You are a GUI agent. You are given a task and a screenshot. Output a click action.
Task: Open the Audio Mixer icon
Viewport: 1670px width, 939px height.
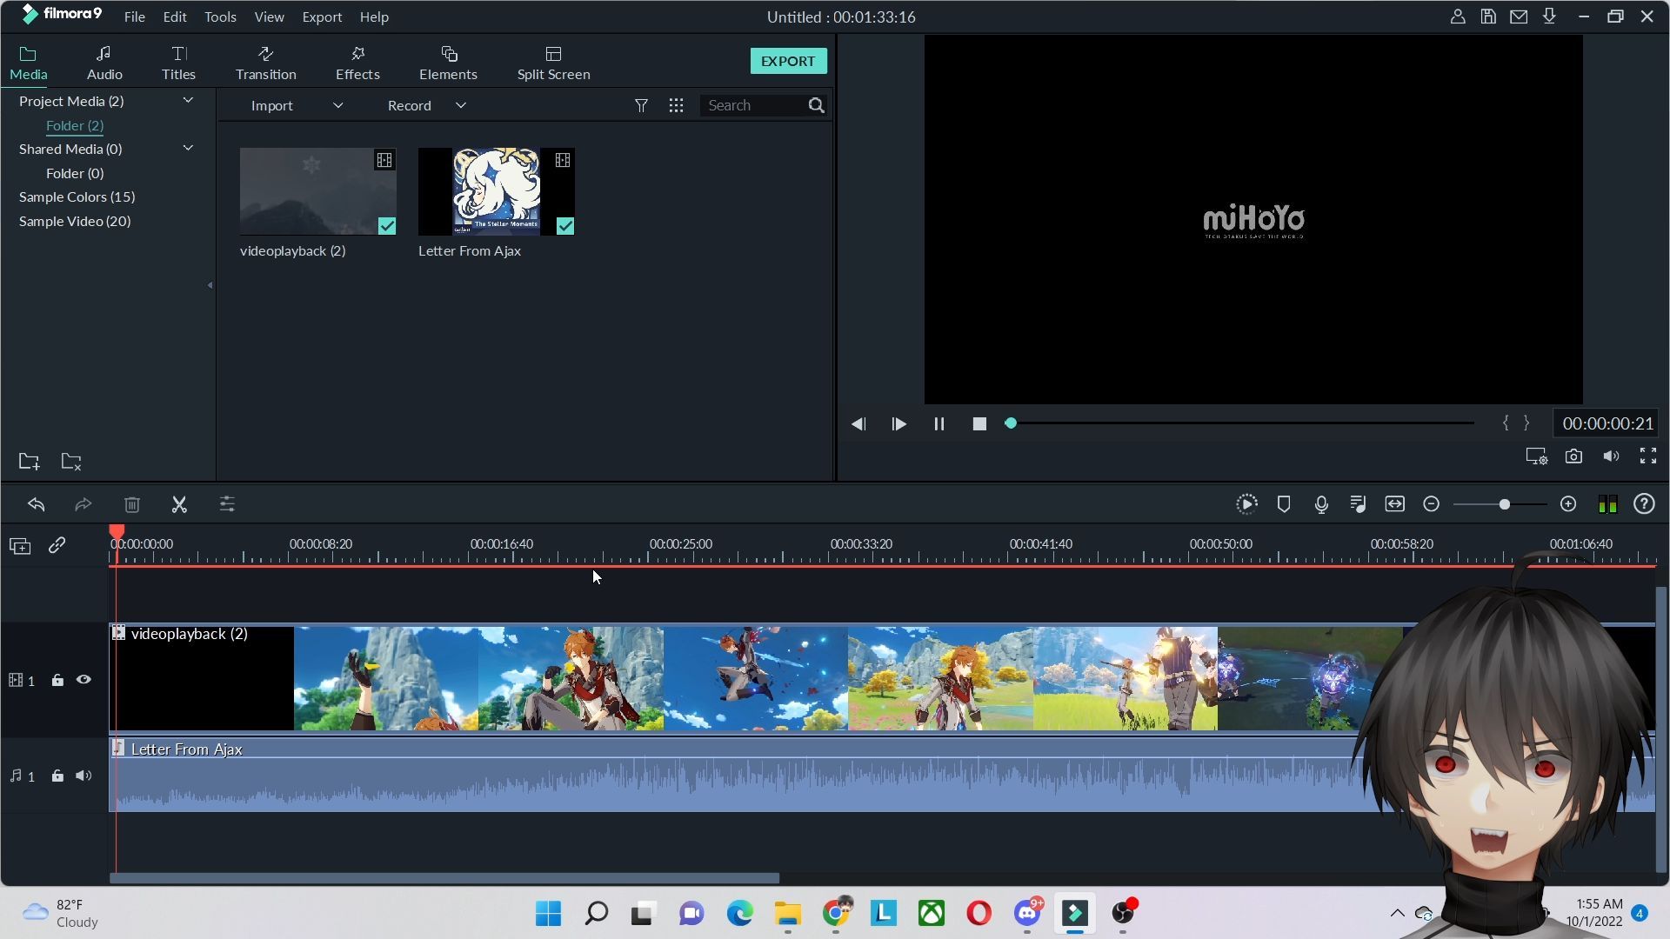pos(1358,504)
